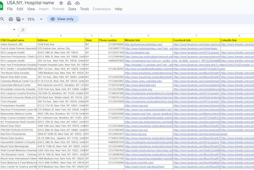Open the Help menu
The width and height of the screenshot is (254, 170).
click(x=118, y=9)
